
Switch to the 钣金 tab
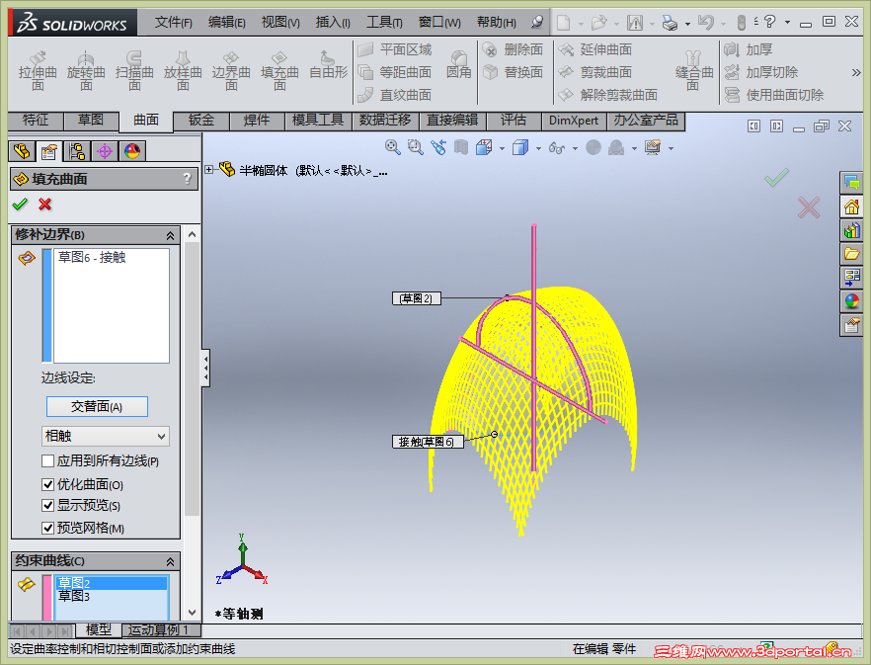pyautogui.click(x=201, y=120)
